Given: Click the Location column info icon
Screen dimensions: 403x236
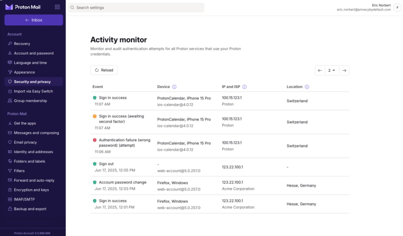Looking at the screenshot, I should click(x=307, y=87).
